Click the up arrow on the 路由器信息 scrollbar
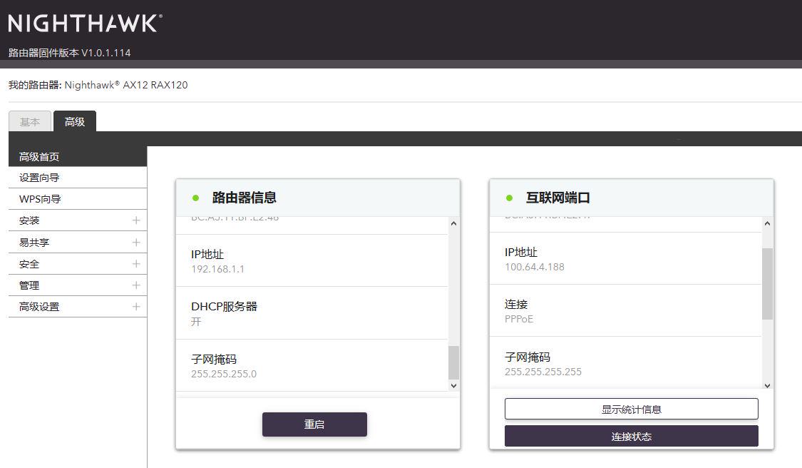This screenshot has width=802, height=468. pyautogui.click(x=453, y=223)
